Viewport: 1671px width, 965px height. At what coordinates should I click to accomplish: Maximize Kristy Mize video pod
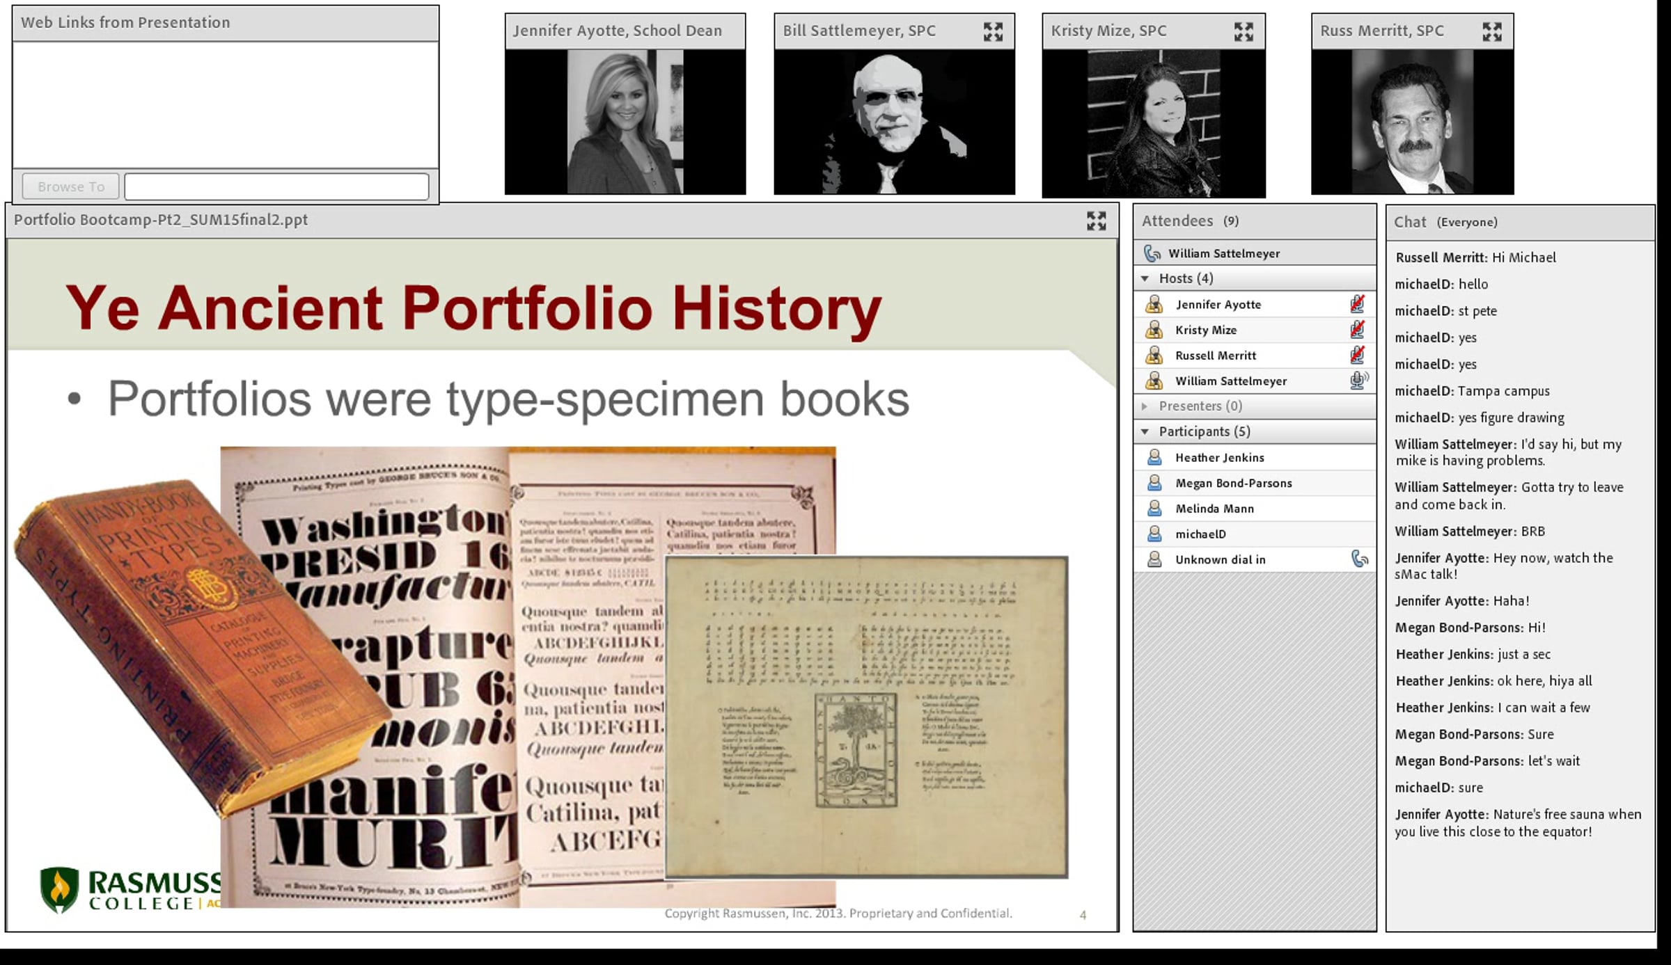pos(1244,31)
